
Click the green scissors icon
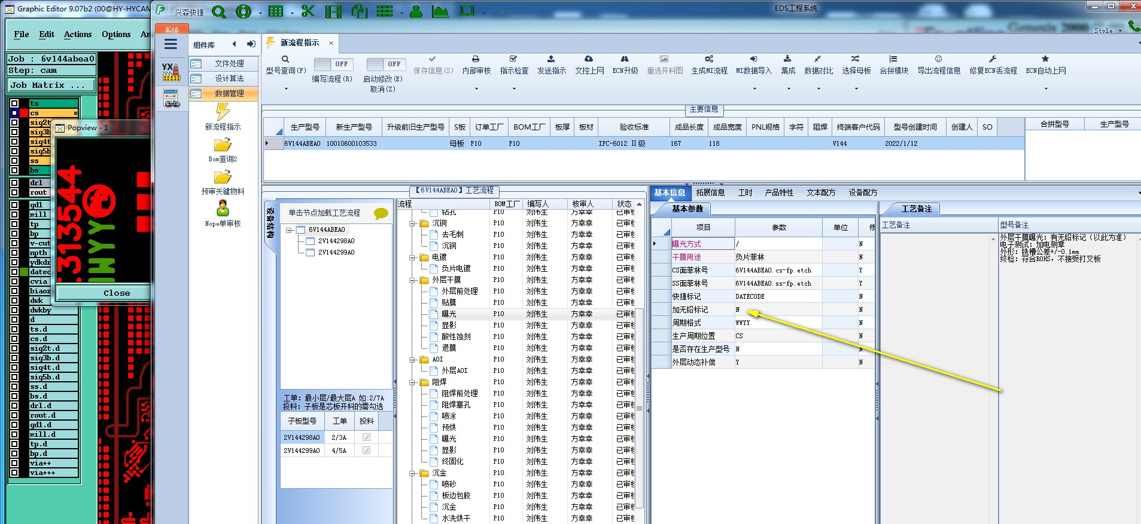coord(308,11)
